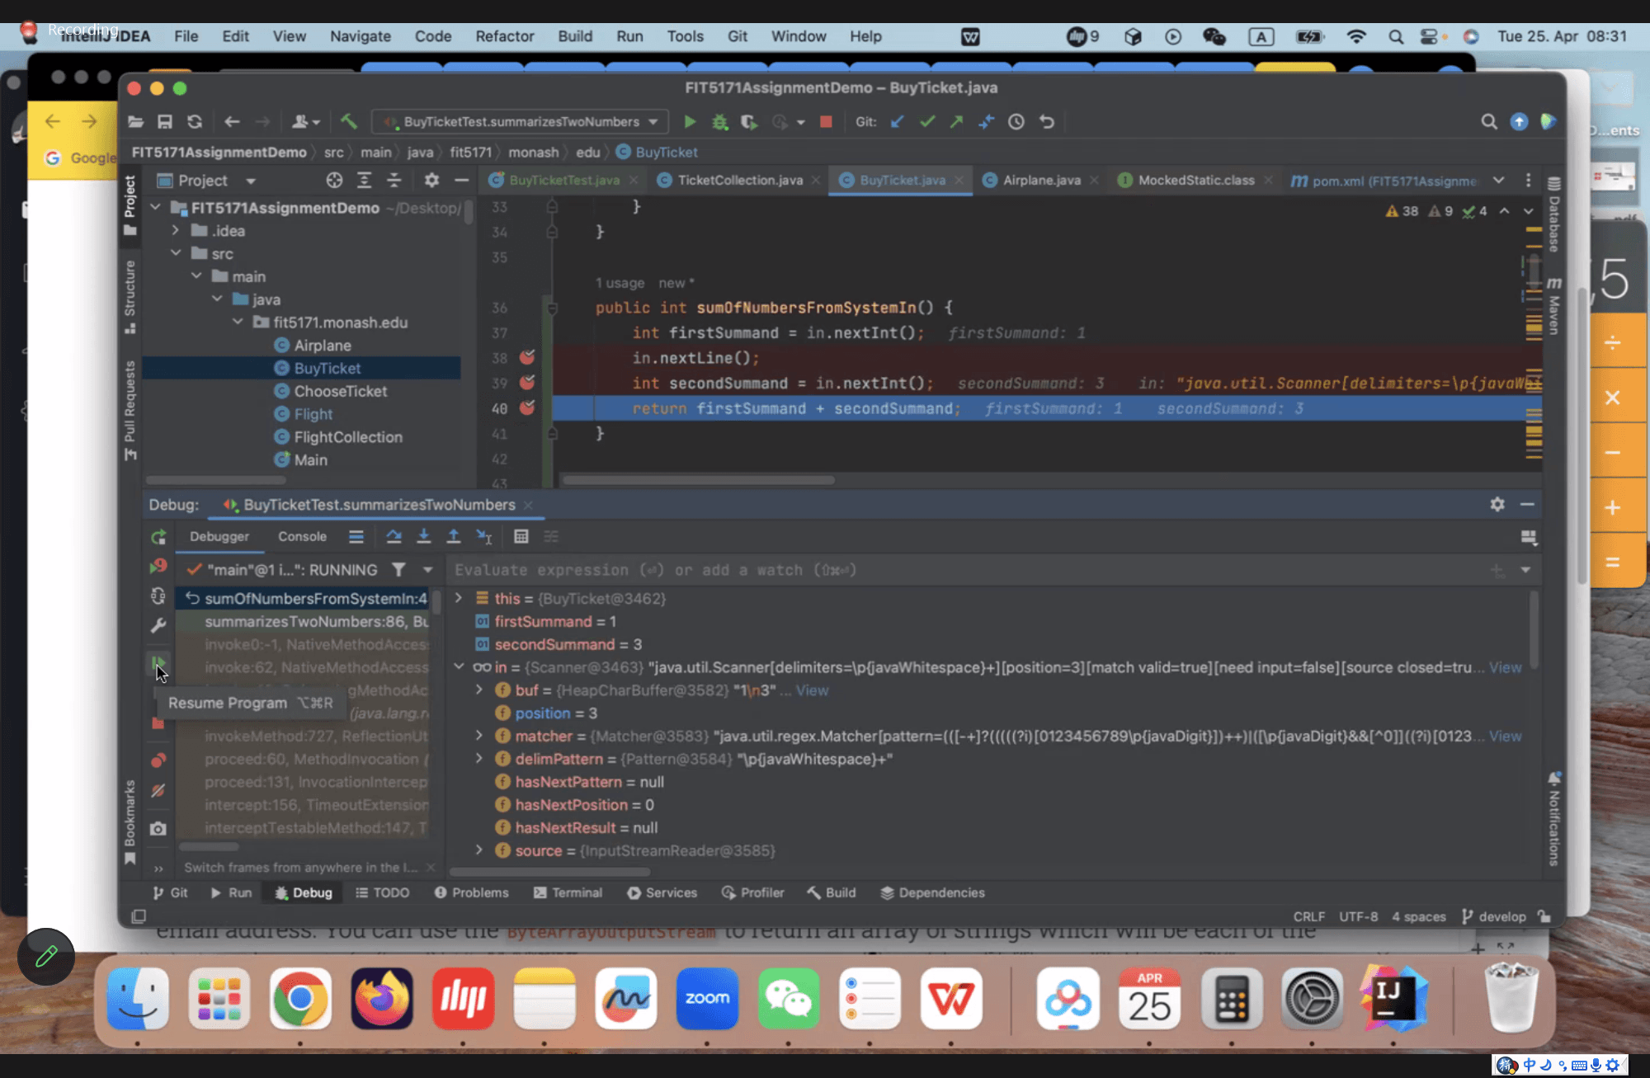
Task: Open the Navigate menu
Action: tap(360, 36)
